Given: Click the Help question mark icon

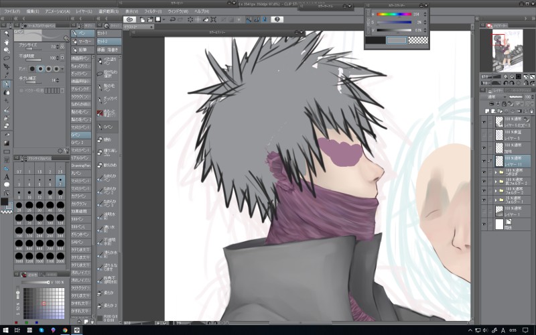Looking at the screenshot, I should 277,19.
